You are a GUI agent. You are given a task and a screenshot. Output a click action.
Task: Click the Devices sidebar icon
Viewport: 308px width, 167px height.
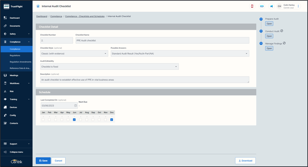tap(5, 107)
